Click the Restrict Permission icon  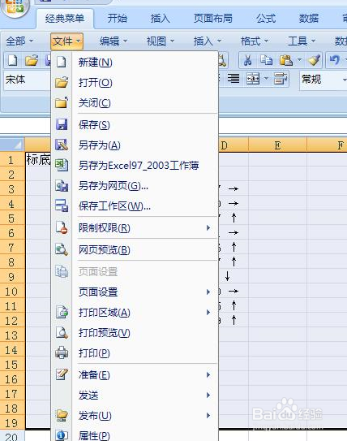[62, 227]
